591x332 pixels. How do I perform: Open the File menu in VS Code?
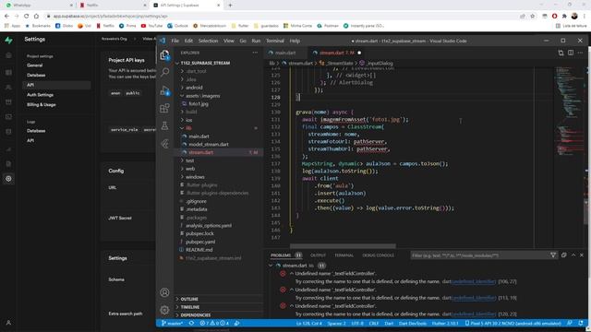pos(175,41)
